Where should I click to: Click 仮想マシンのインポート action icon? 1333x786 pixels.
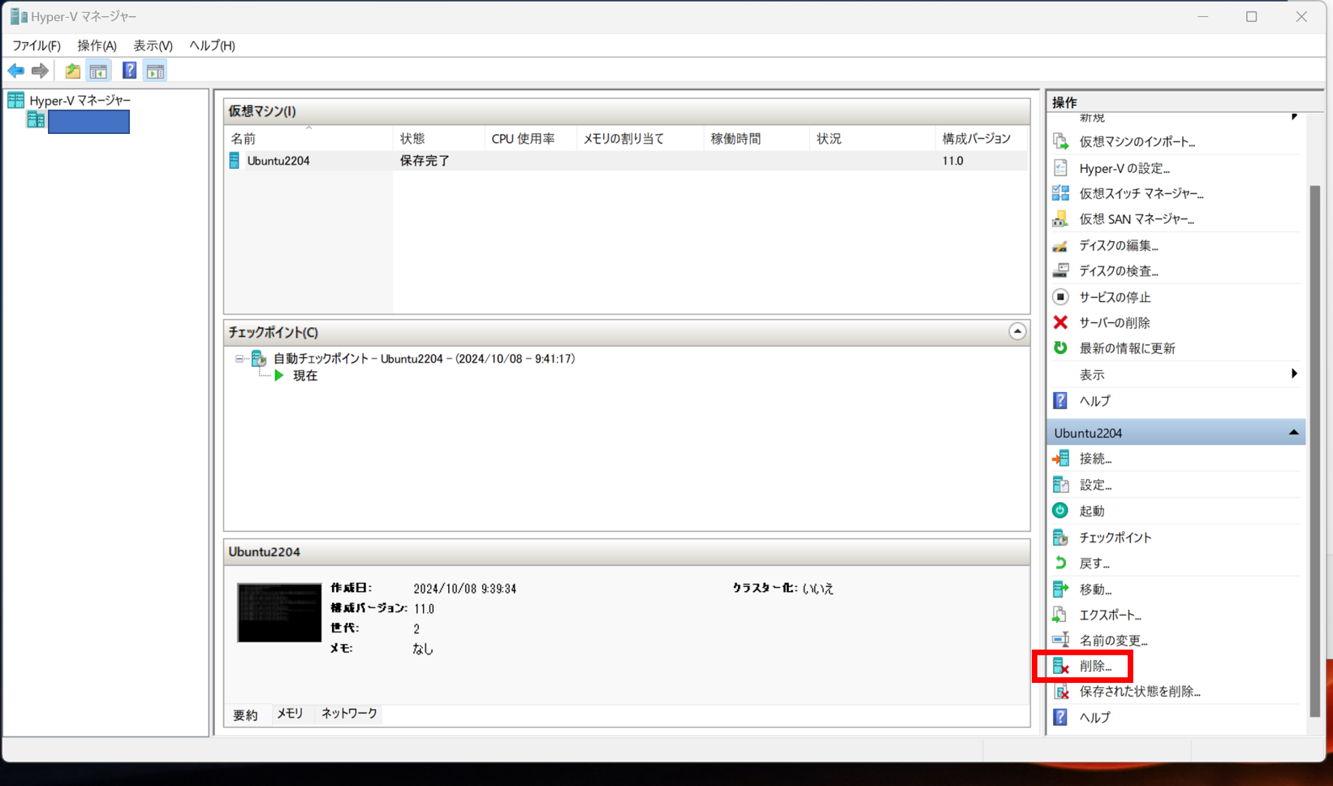tap(1060, 141)
